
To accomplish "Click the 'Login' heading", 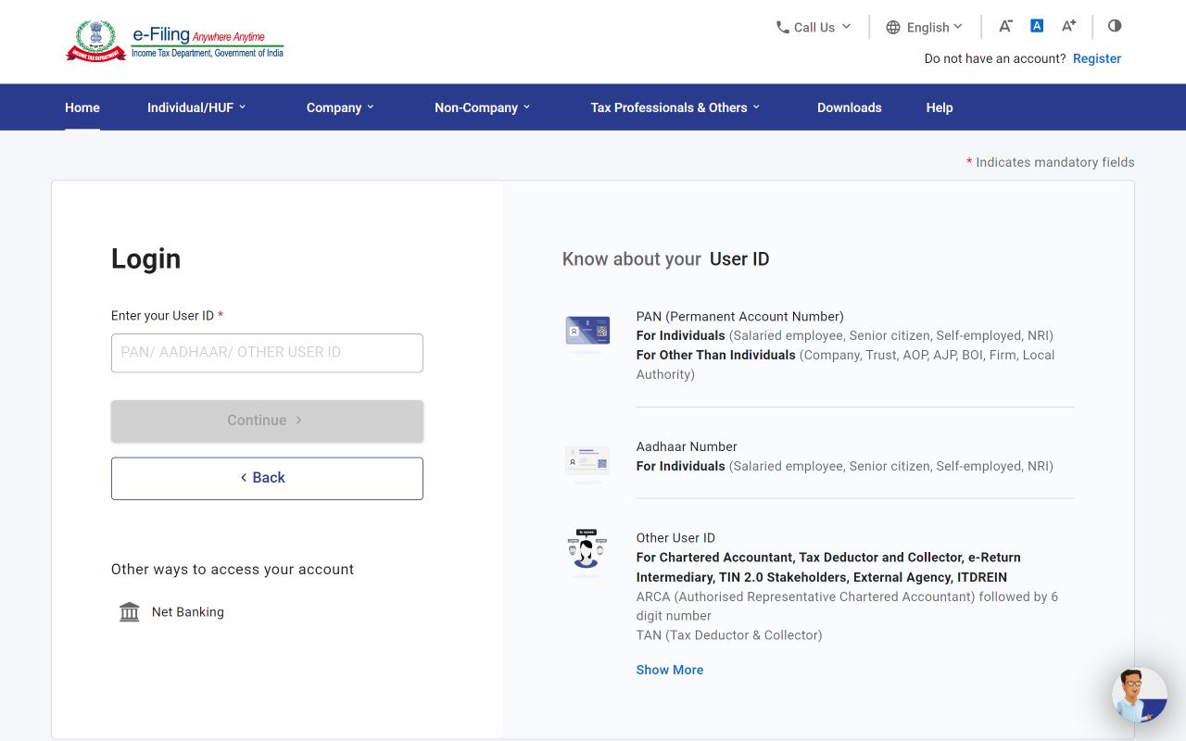I will [145, 258].
